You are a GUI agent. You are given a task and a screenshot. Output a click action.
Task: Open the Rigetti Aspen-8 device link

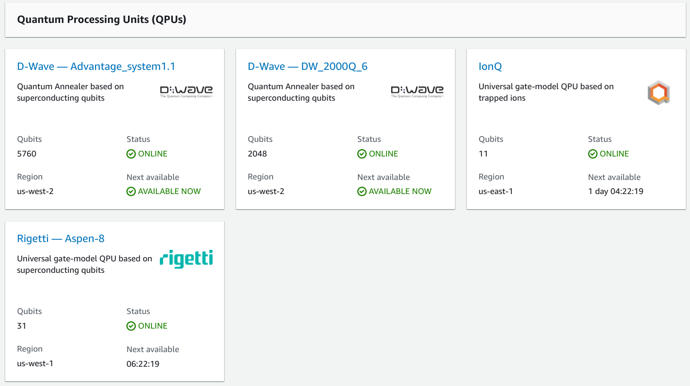tap(61, 238)
